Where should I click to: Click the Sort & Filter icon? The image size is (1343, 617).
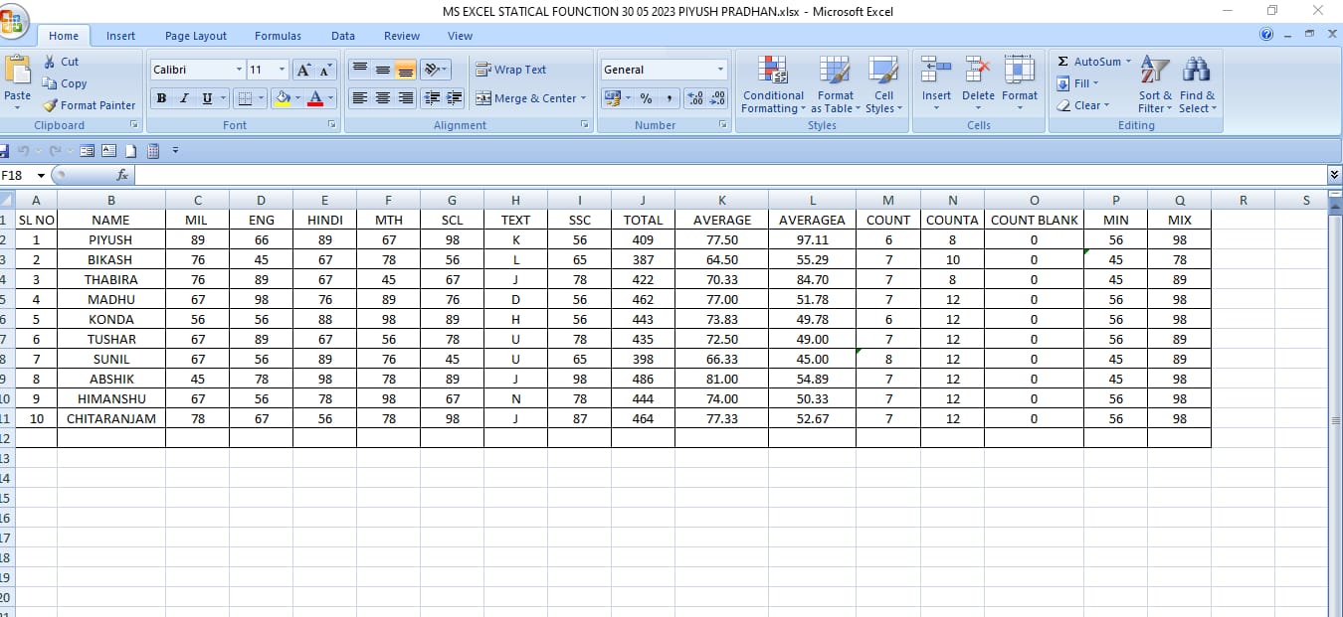pyautogui.click(x=1155, y=70)
